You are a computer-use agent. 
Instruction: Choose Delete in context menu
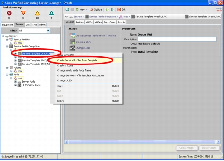click(87, 101)
